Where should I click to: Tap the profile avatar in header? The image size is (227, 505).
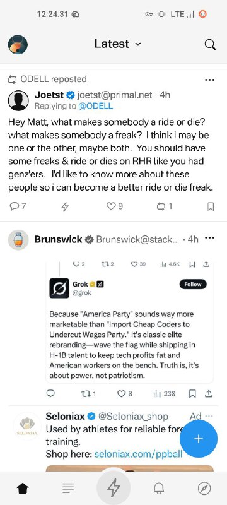(18, 44)
